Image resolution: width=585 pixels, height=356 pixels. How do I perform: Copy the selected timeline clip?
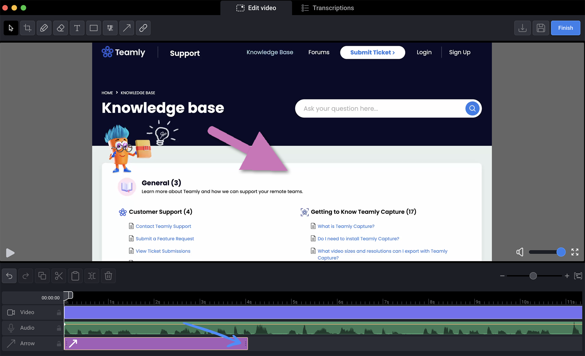point(42,276)
